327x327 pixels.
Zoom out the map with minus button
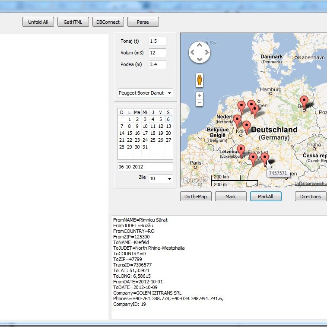(x=199, y=103)
